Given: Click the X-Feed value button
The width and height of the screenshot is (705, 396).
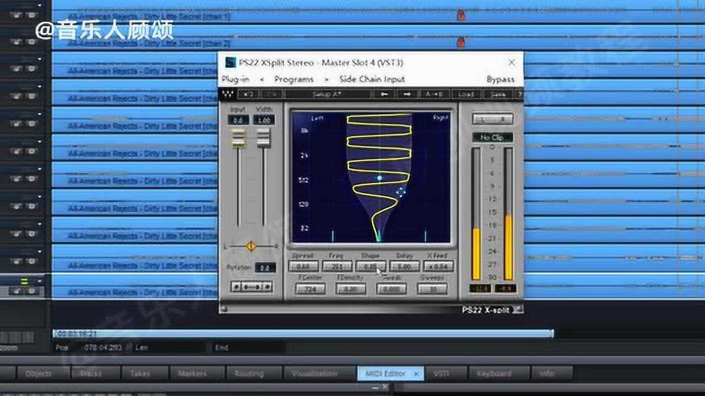Looking at the screenshot, I should coord(438,266).
